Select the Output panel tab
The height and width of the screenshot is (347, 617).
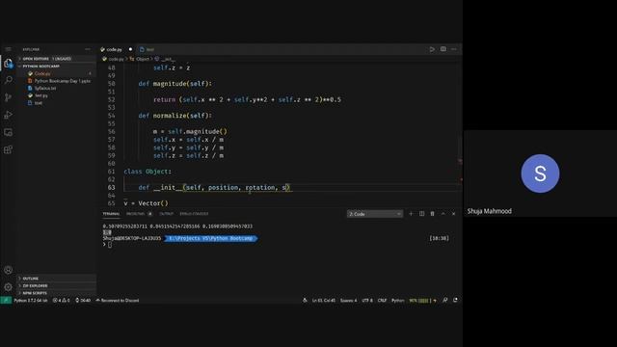pos(166,214)
